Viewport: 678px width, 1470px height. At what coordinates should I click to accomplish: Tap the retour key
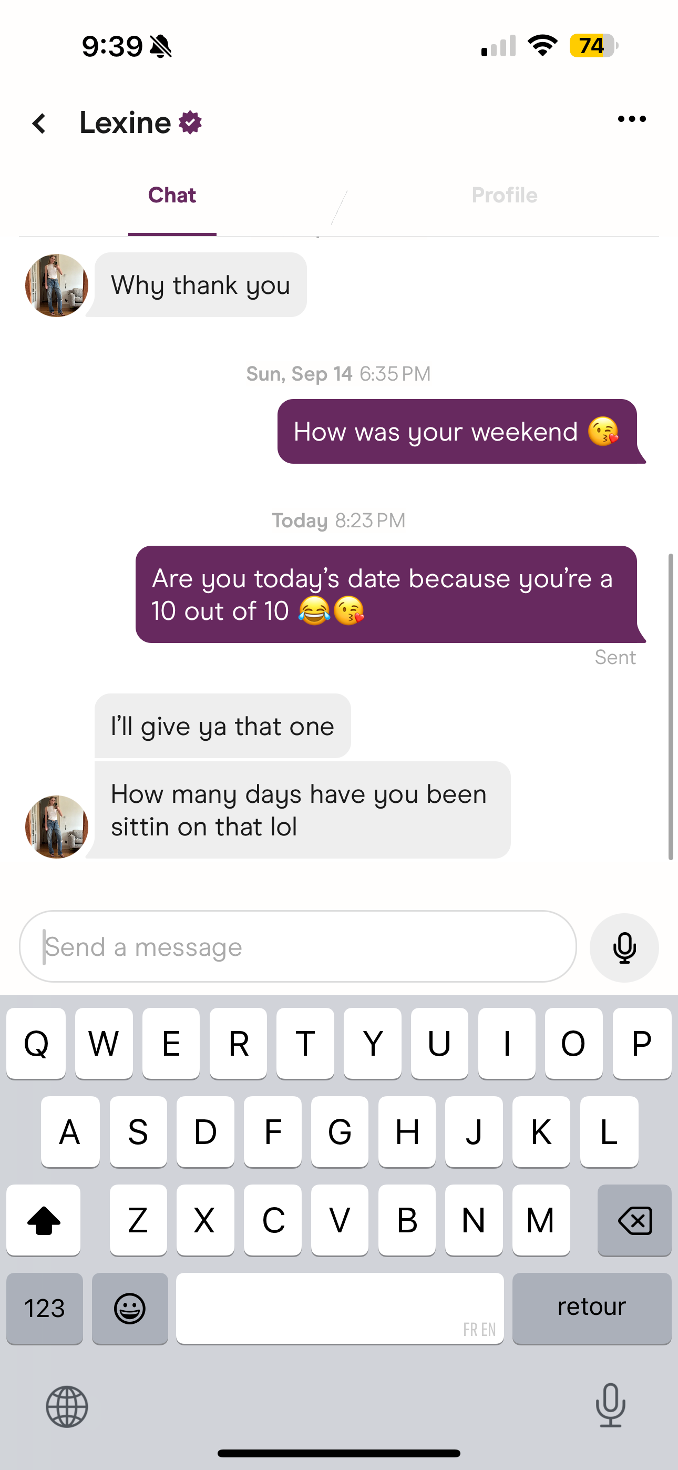tap(592, 1308)
